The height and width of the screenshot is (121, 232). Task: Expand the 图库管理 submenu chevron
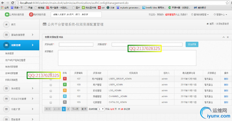click(x=32, y=119)
